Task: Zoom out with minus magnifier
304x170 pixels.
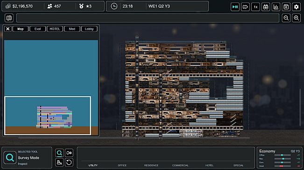Action: click(x=286, y=18)
